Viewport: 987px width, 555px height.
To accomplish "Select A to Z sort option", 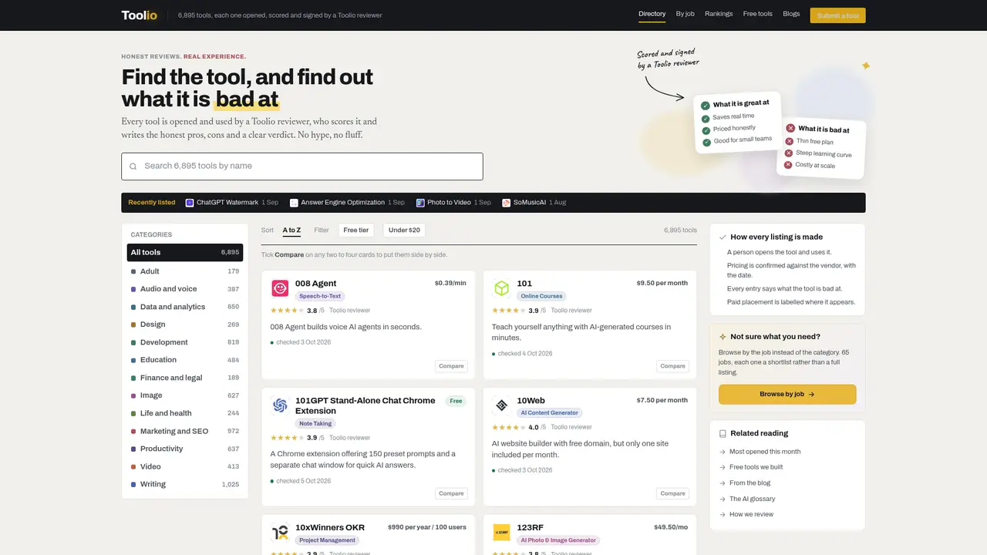I will (x=291, y=230).
